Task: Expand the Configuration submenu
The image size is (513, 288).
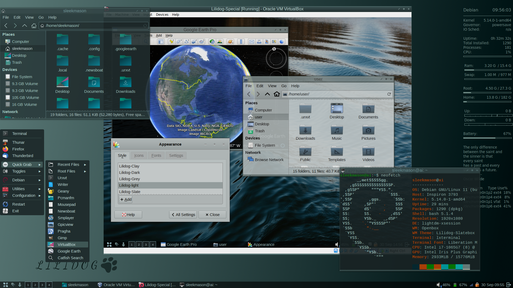Action: [x=22, y=195]
